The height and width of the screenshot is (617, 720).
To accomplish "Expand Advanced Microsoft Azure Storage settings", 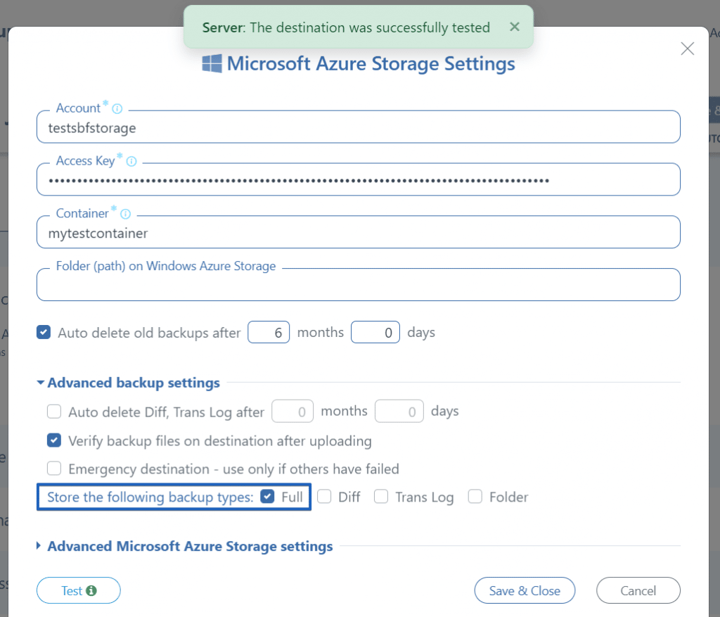I will coord(189,546).
